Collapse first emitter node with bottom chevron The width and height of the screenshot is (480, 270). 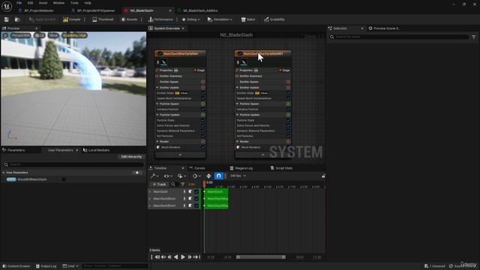[x=180, y=155]
